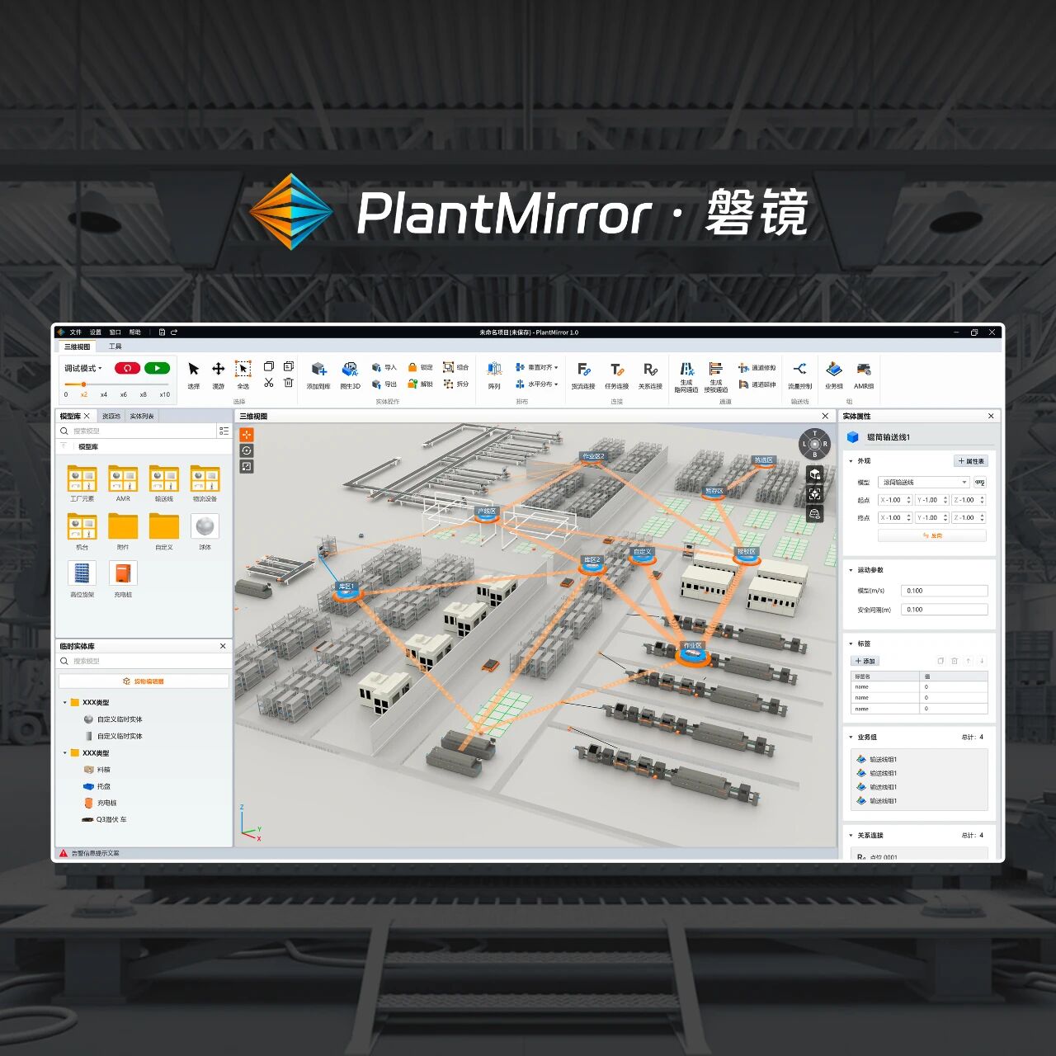Click the 生成路网通道 generate road network icon
Screen dimensions: 1056x1056
pyautogui.click(x=686, y=369)
